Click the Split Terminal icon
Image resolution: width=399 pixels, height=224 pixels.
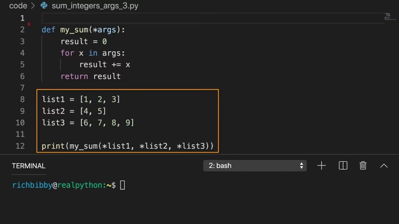click(x=343, y=166)
